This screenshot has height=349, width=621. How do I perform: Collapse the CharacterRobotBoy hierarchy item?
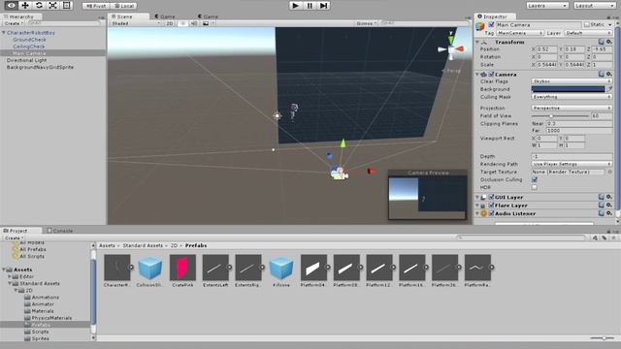(4, 33)
